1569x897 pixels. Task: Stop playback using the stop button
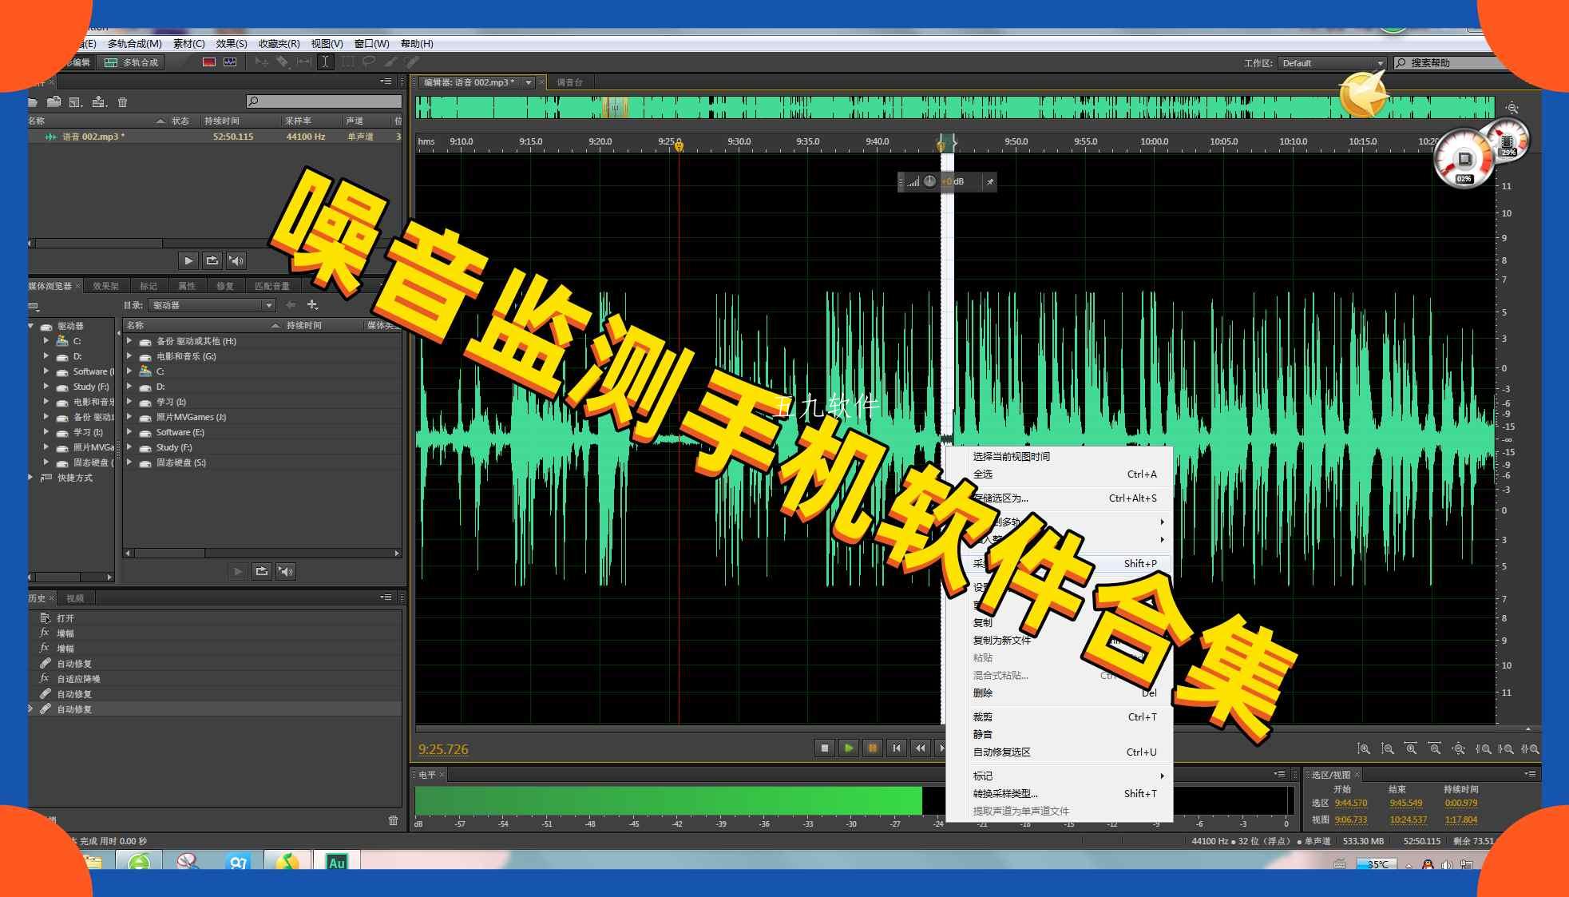(823, 748)
